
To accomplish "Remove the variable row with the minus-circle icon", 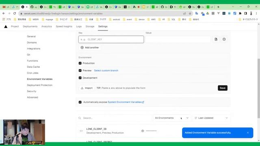I will click(224, 39).
